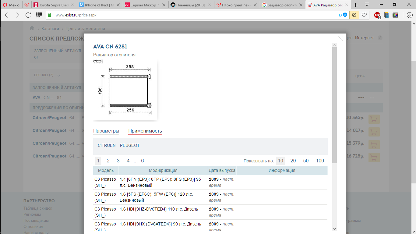The height and width of the screenshot is (234, 416).
Task: Filter applicability by CITROEN
Action: (107, 145)
